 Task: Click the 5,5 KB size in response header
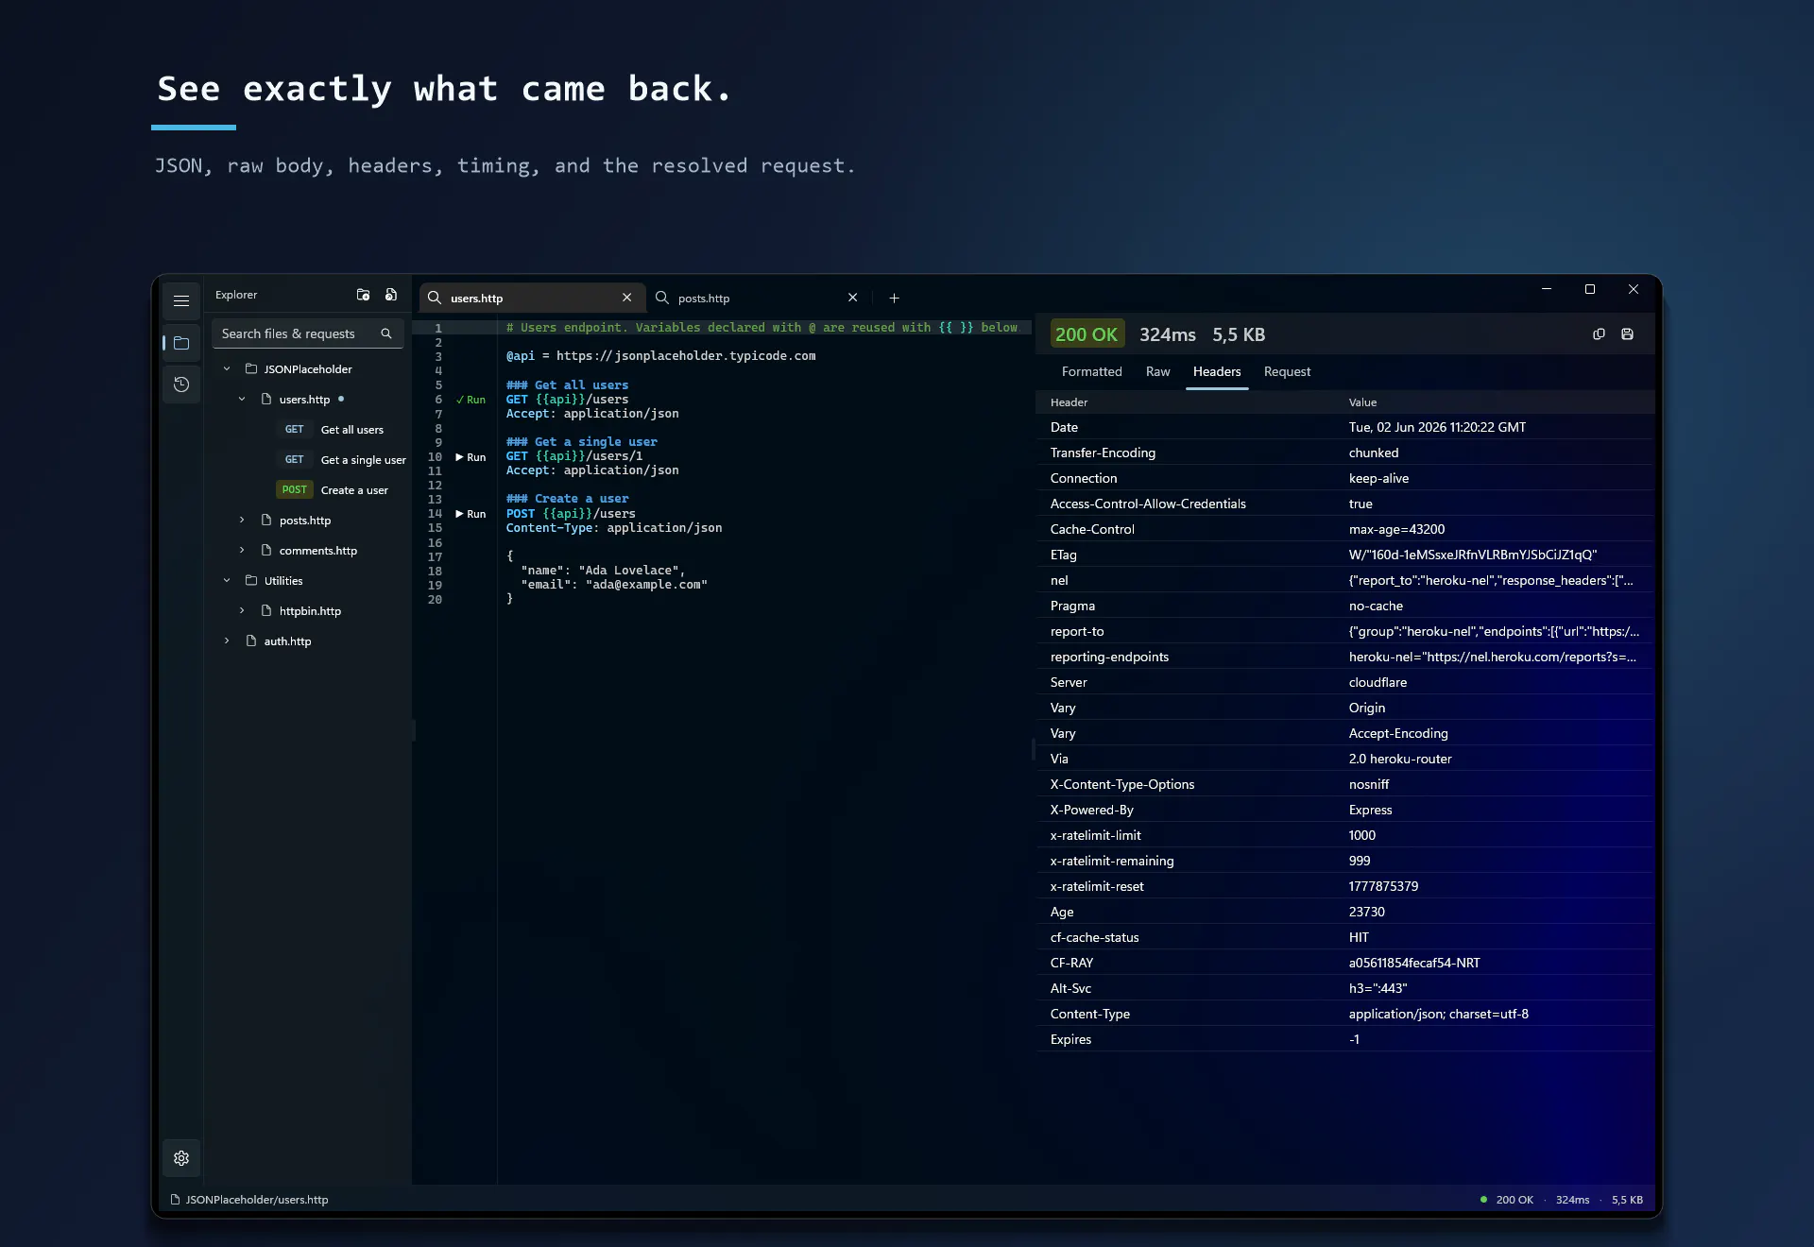pyautogui.click(x=1239, y=334)
